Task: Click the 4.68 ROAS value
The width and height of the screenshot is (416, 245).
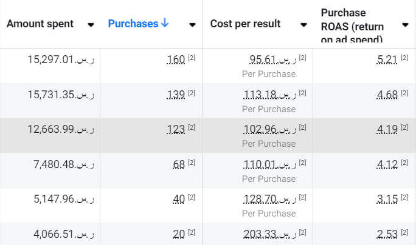Action: [x=387, y=95]
